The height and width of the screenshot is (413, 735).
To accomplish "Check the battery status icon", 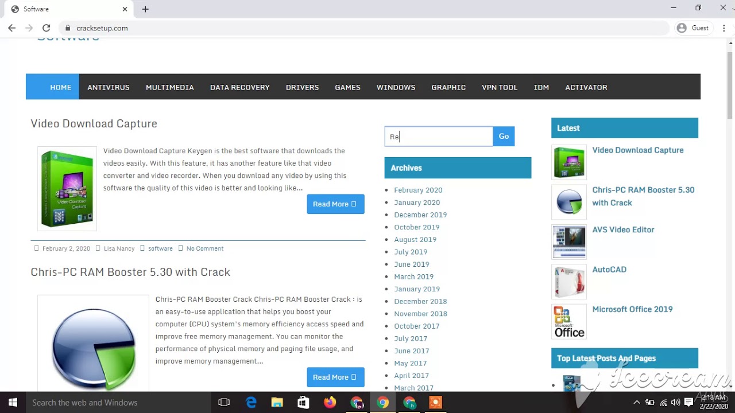I will [x=650, y=403].
